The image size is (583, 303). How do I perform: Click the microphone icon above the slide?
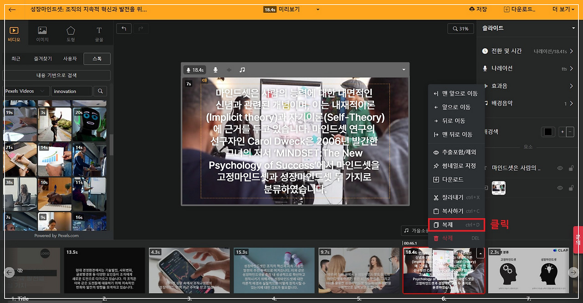tap(215, 70)
